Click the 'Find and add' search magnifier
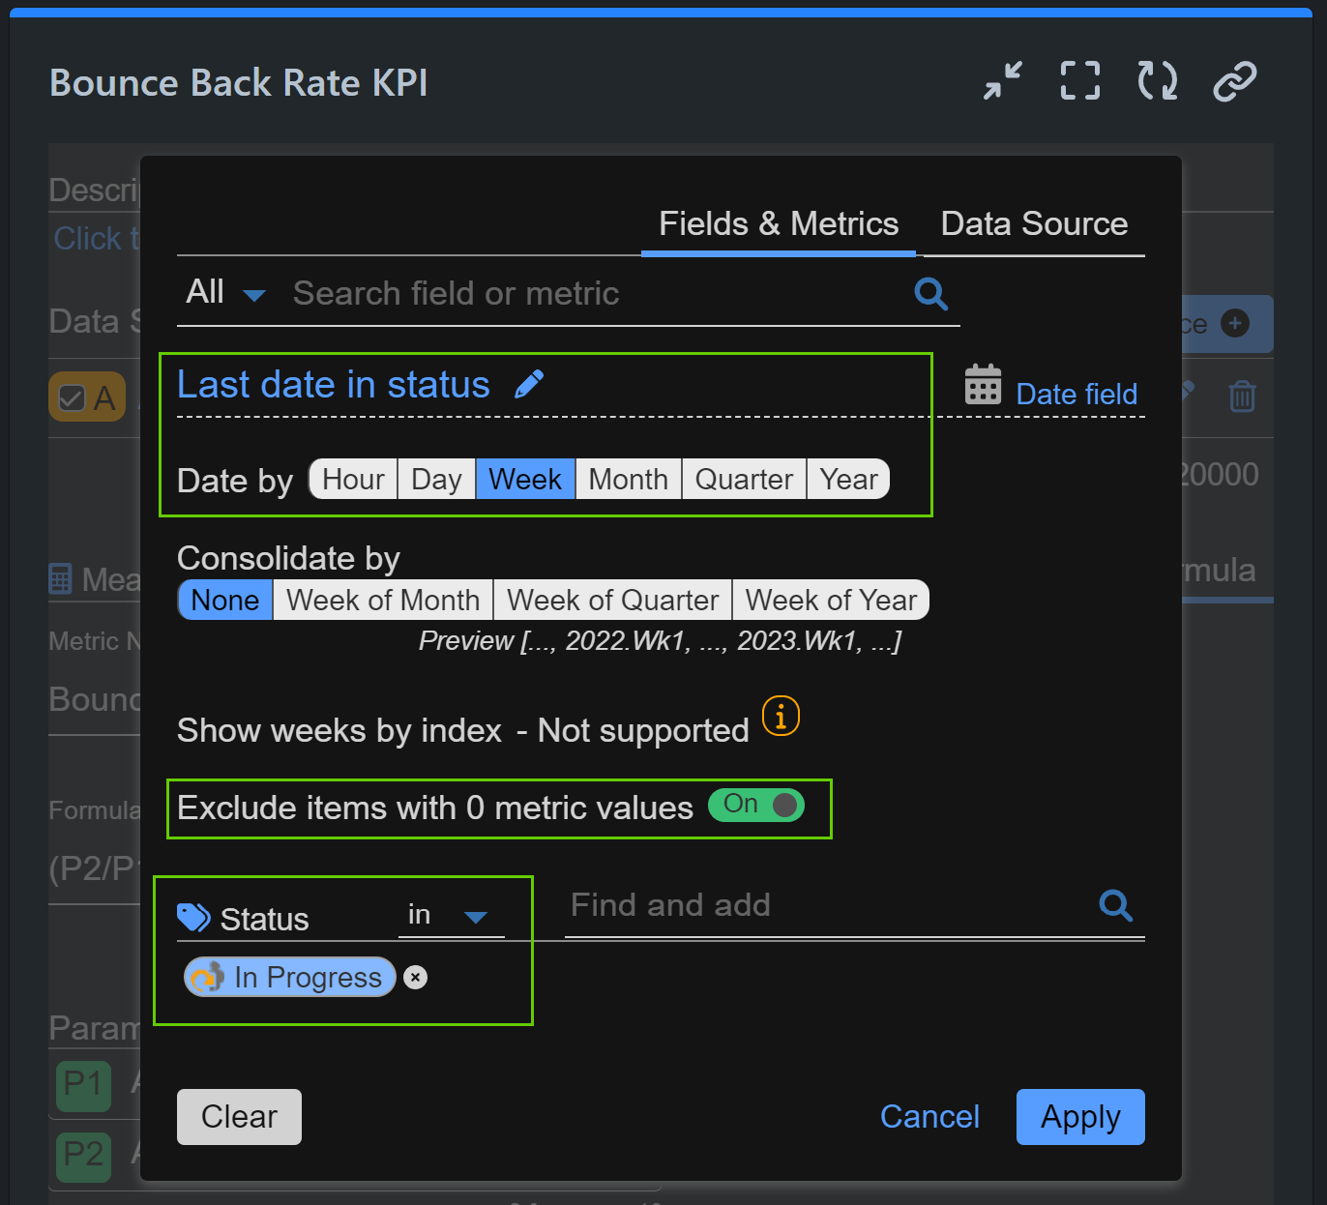Image resolution: width=1327 pixels, height=1205 pixels. 1114,906
